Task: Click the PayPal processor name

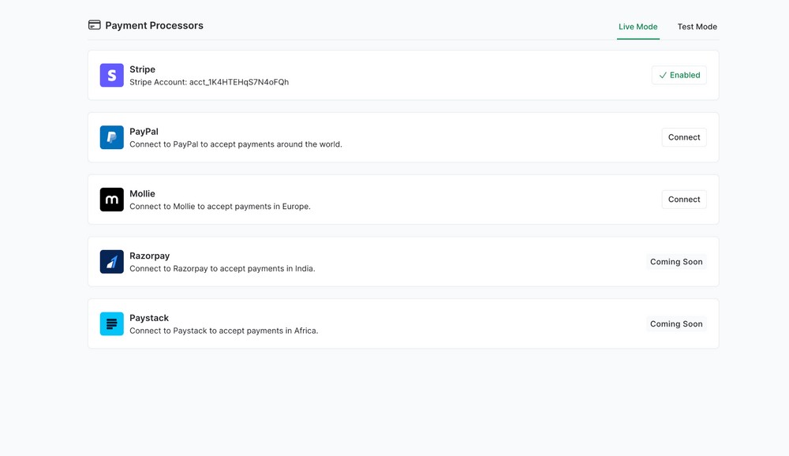Action: (144, 132)
